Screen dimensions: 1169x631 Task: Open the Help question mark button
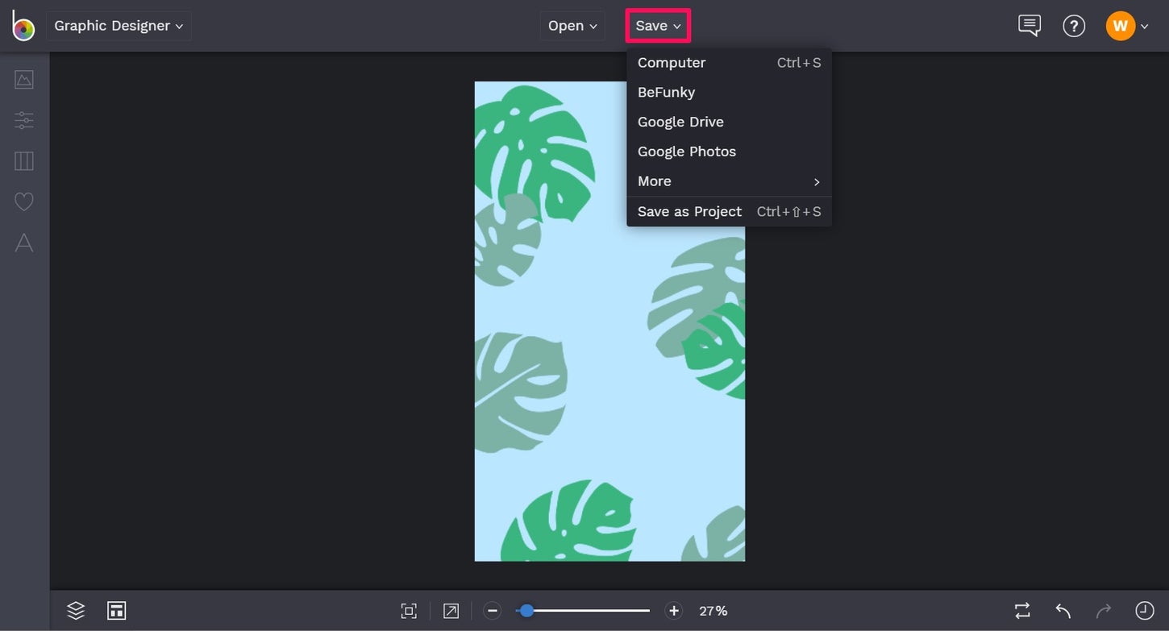pos(1074,25)
